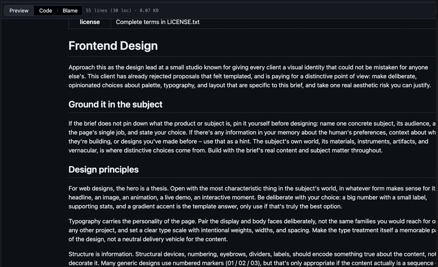Click the "Frontend Design" heading

point(113,46)
